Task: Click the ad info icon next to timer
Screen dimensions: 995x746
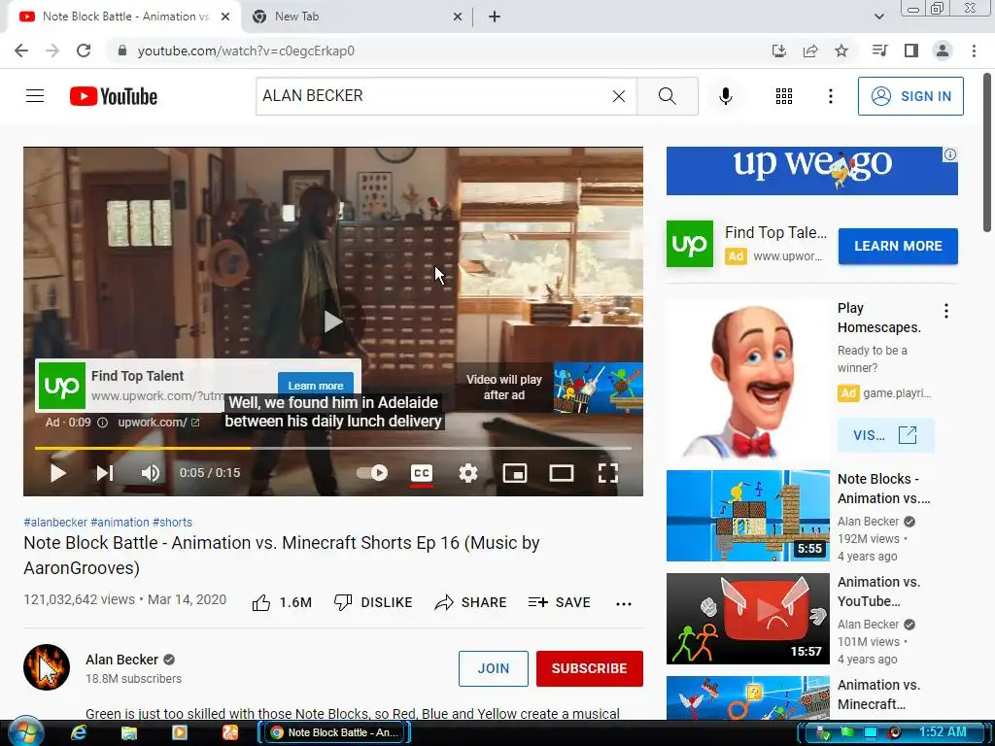Action: point(102,423)
